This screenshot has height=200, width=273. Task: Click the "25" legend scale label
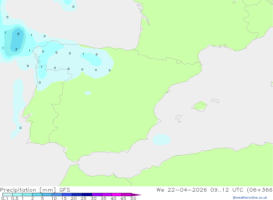click(84, 198)
